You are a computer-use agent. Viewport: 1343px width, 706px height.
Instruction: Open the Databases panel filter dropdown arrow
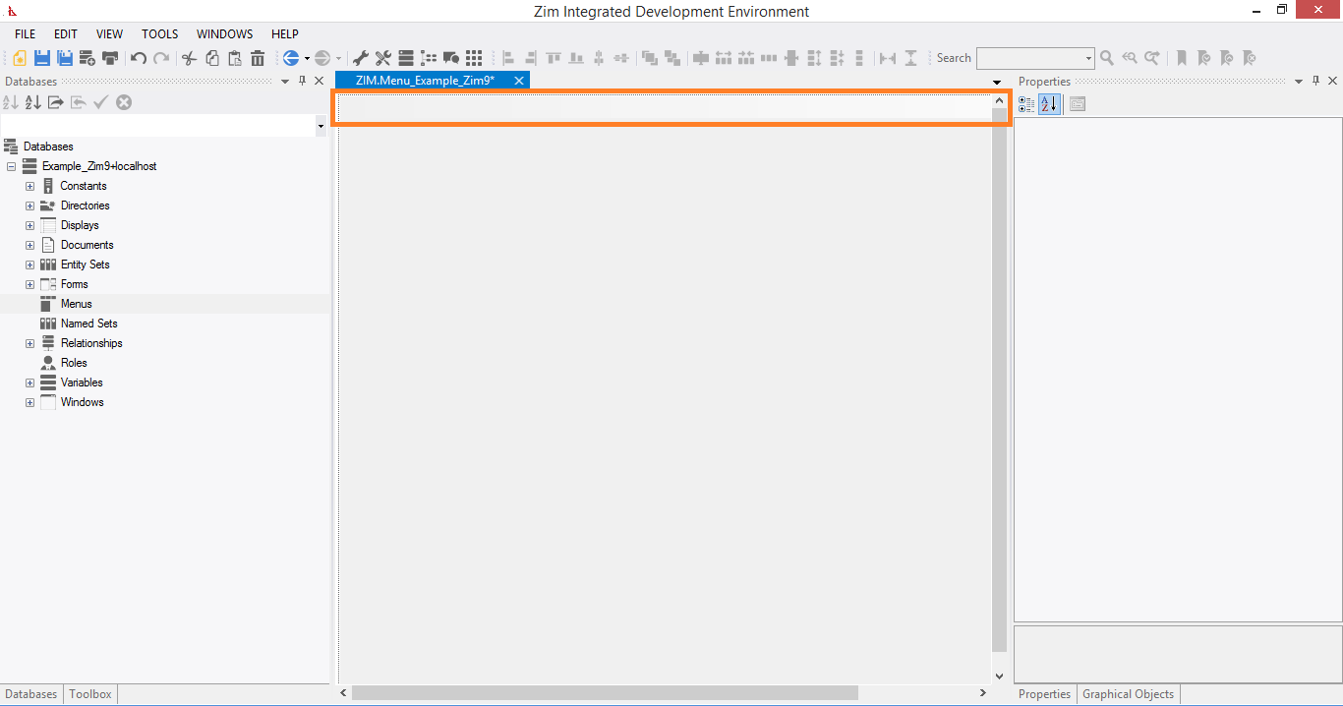pyautogui.click(x=321, y=126)
